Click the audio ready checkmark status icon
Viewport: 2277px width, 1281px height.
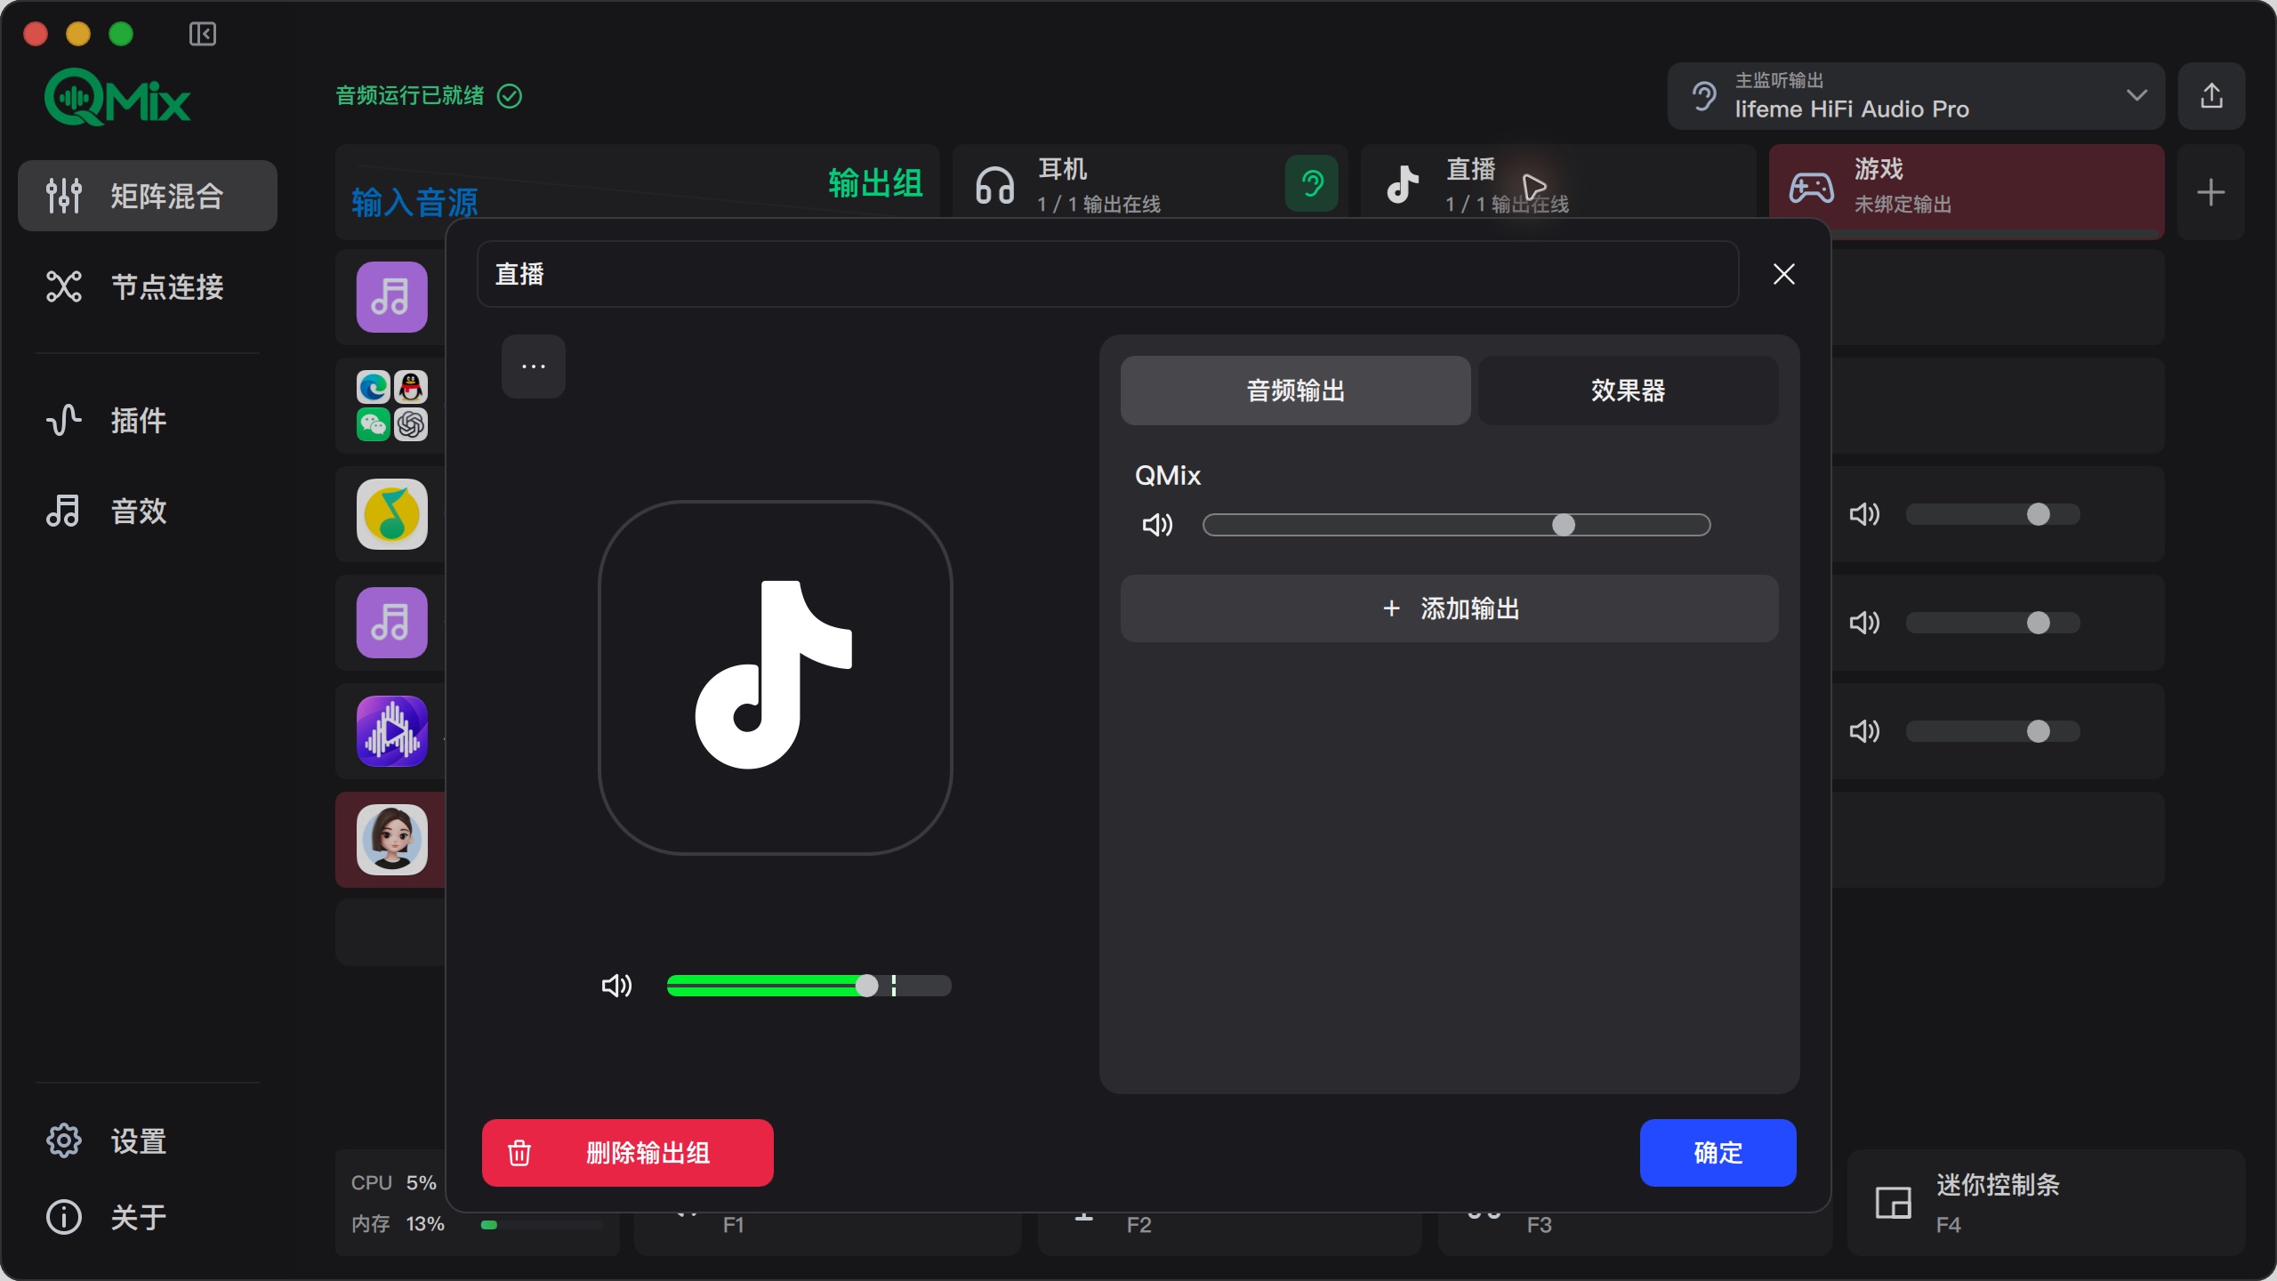(510, 95)
